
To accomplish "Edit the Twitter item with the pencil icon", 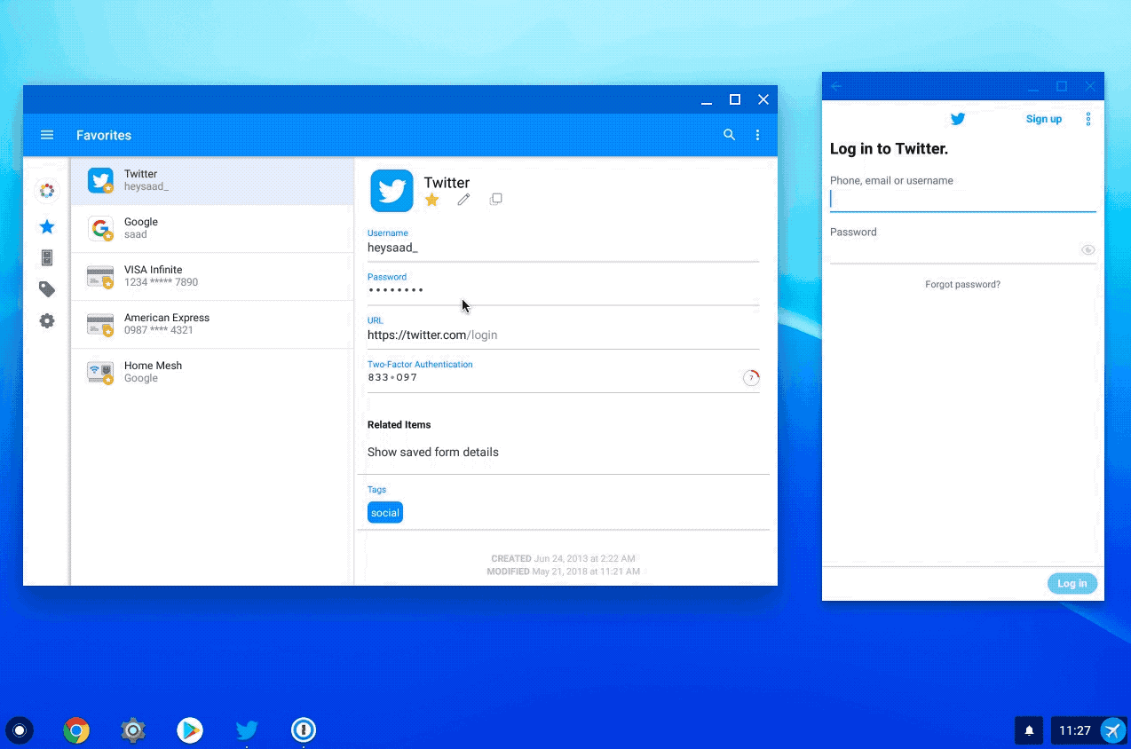I will point(463,199).
